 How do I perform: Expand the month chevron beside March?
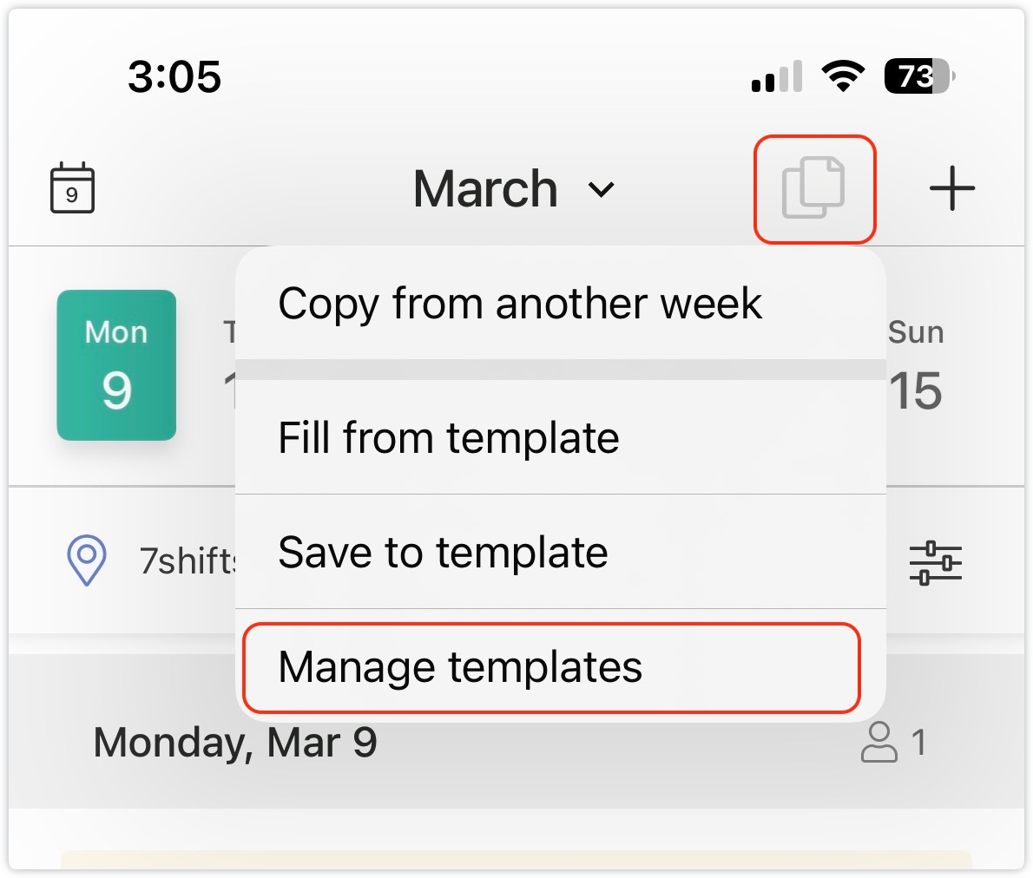coord(602,189)
